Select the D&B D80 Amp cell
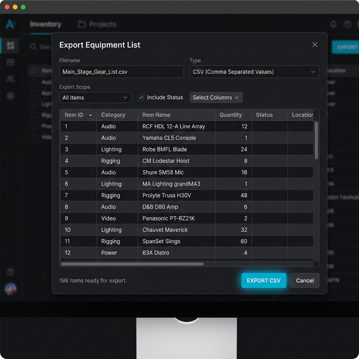 point(176,207)
